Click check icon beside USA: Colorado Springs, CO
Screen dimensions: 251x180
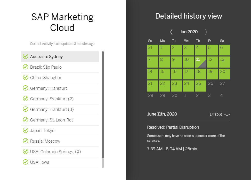[26, 151]
